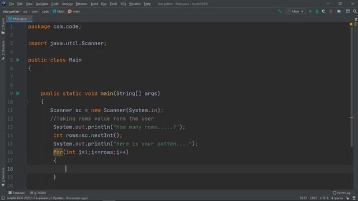
Task: Start debugging with the bug icon
Action: click(x=317, y=11)
